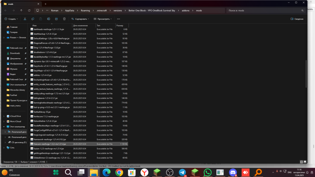The width and height of the screenshot is (315, 177).
Task: Show hidden tray icons chevron
Action: click(273, 172)
